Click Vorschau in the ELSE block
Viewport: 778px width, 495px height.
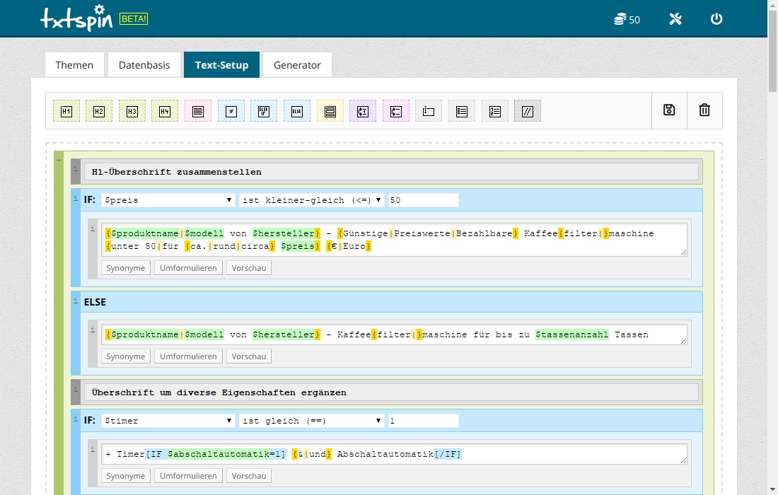point(249,356)
